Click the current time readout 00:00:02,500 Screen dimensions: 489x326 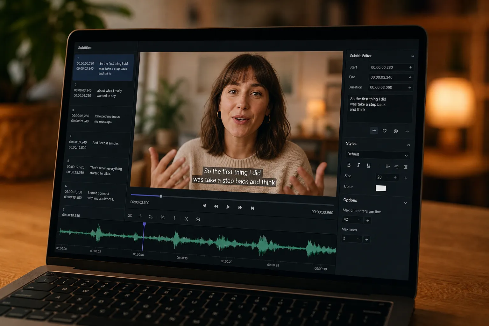(140, 202)
